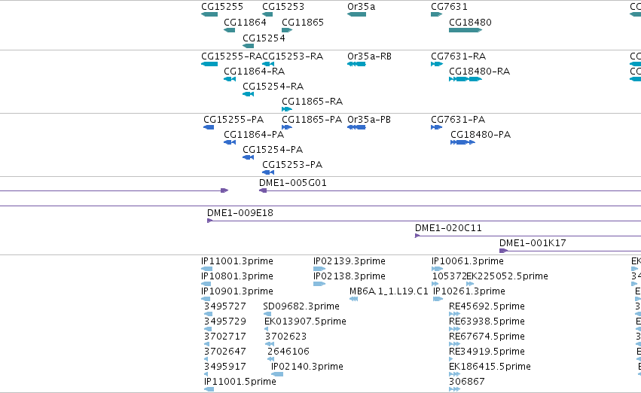The height and width of the screenshot is (393, 641).
Task: Click the CG11865 gene arrow glyph
Action: (287, 30)
